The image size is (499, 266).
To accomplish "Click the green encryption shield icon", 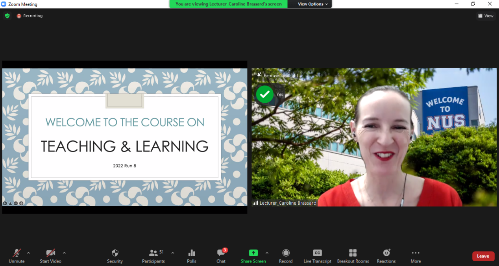I will 7,16.
